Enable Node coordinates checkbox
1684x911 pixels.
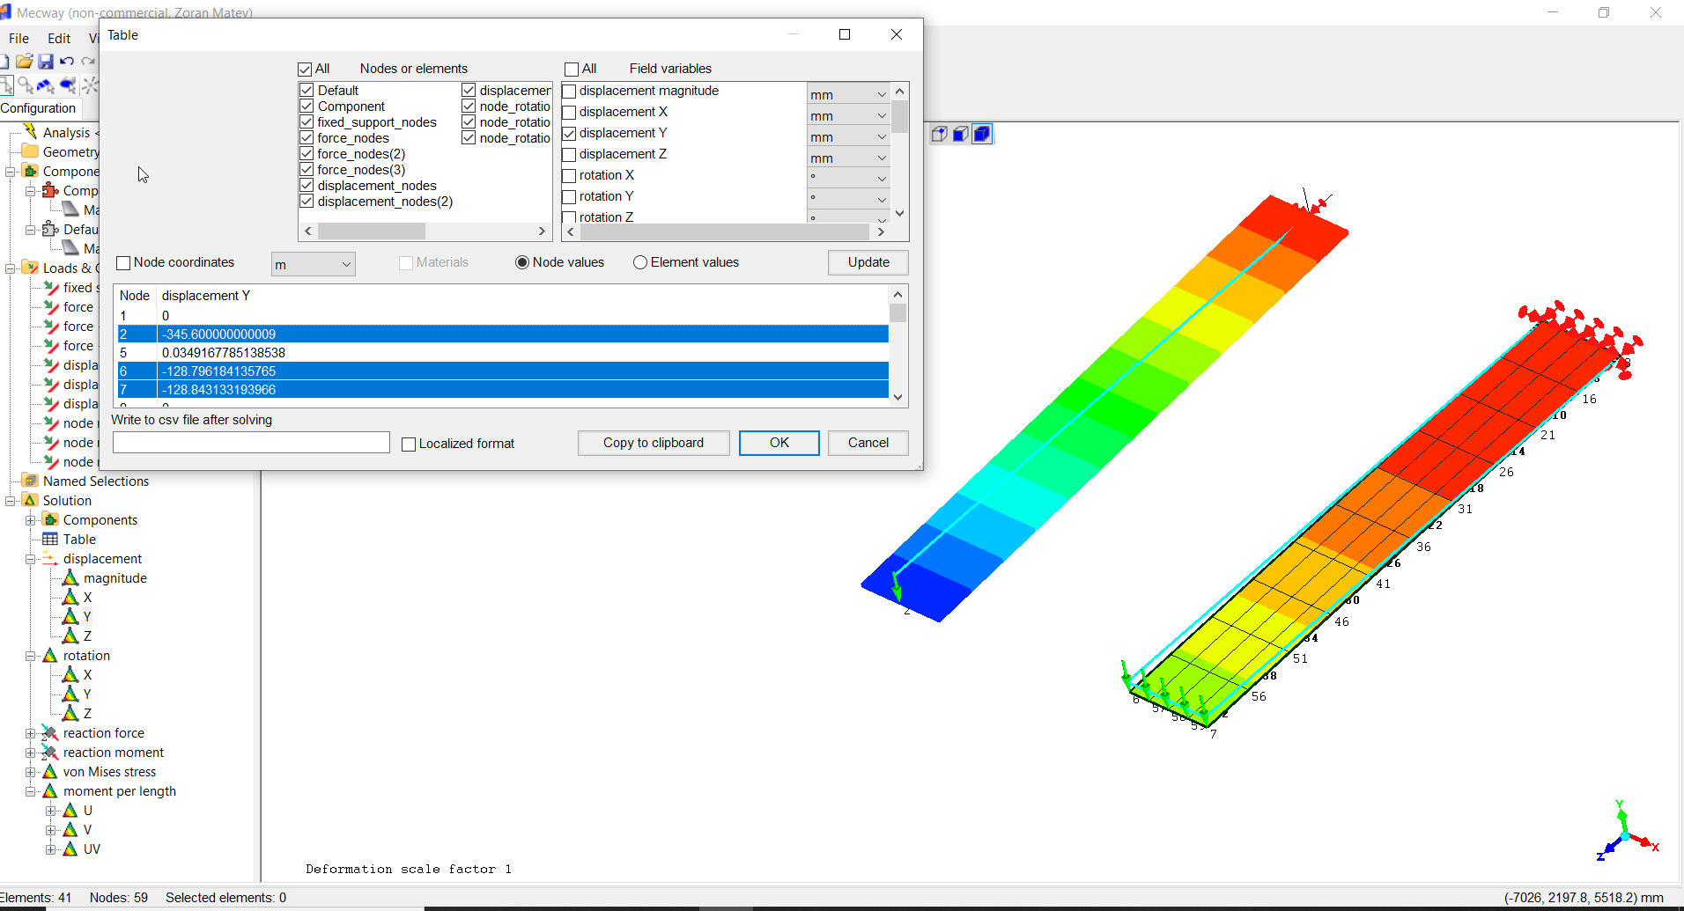123,262
